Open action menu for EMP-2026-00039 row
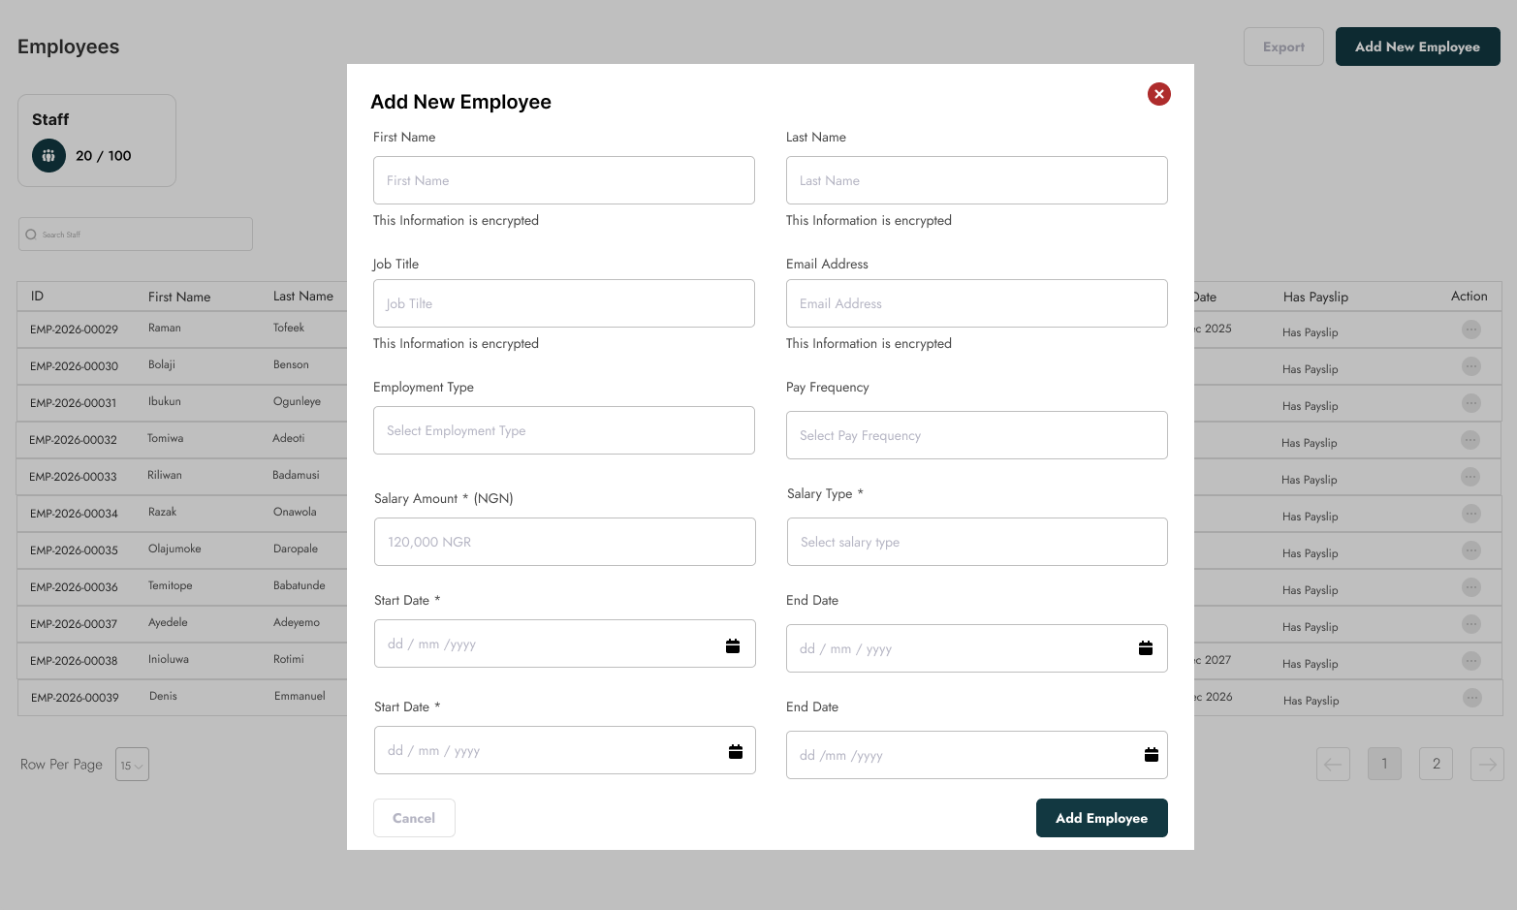Image resolution: width=1517 pixels, height=910 pixels. (1471, 698)
